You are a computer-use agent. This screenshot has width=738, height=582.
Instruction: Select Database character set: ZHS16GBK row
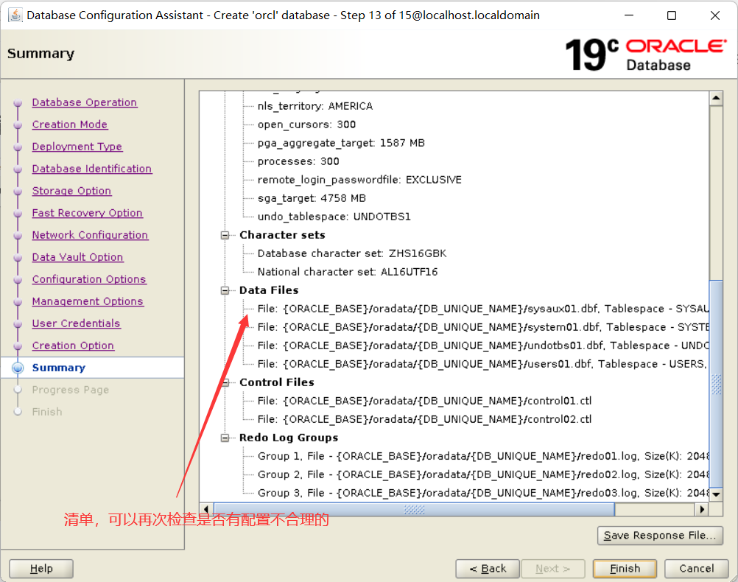(x=352, y=253)
